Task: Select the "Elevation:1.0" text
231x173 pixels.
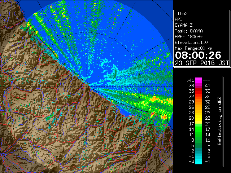Action: click(x=191, y=43)
